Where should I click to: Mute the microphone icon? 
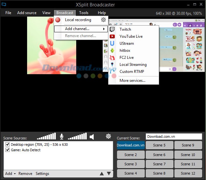click(x=62, y=137)
